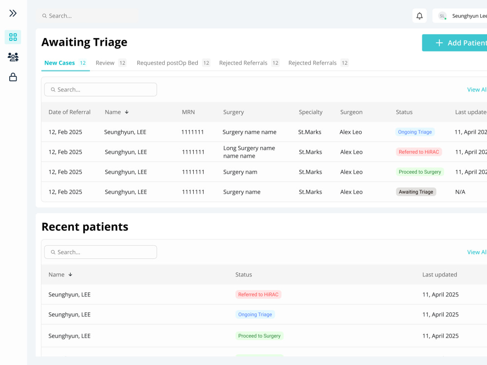
Task: Click the Add Patient button
Action: click(454, 43)
